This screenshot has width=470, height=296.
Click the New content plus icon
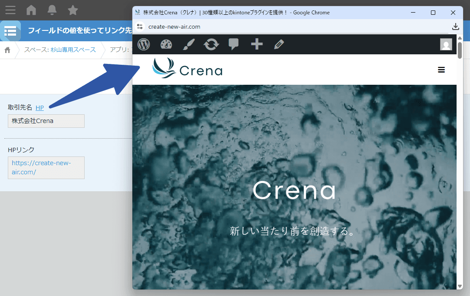click(x=257, y=44)
